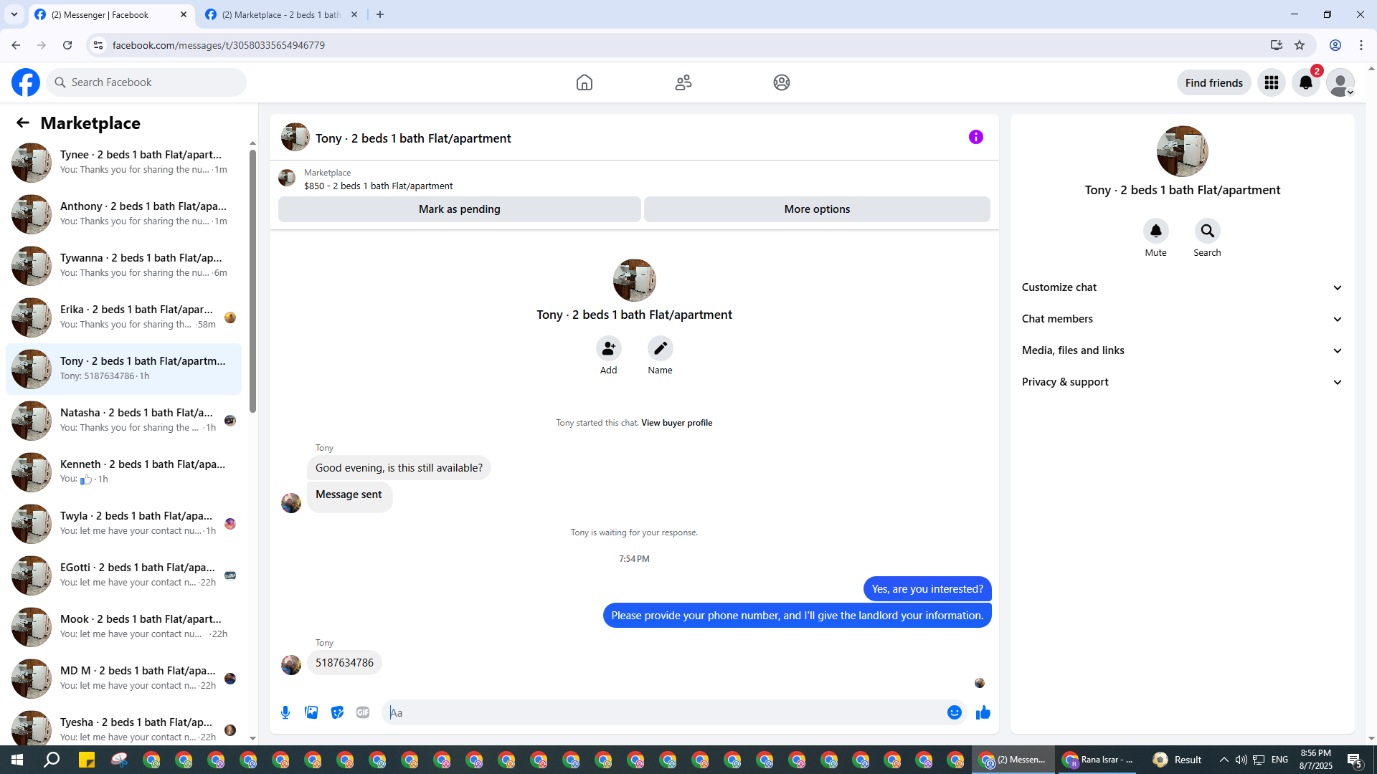Close the Marketplace browser tab
Image resolution: width=1377 pixels, height=774 pixels.
click(x=354, y=14)
